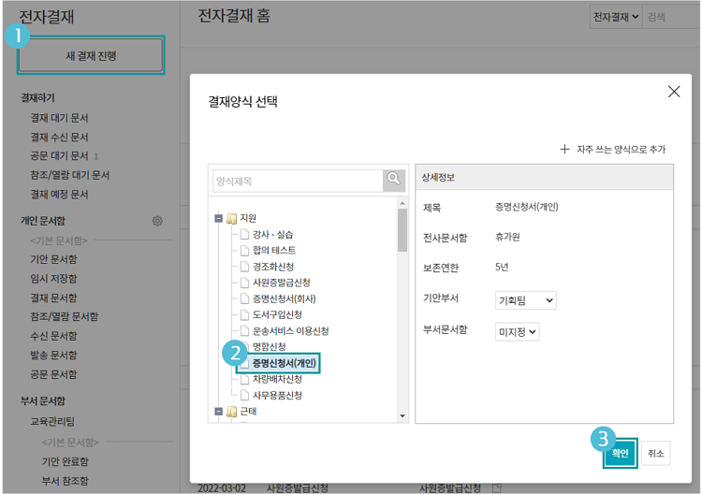Collapse the 지원 folder tree node
This screenshot has width=702, height=494.
tap(218, 218)
